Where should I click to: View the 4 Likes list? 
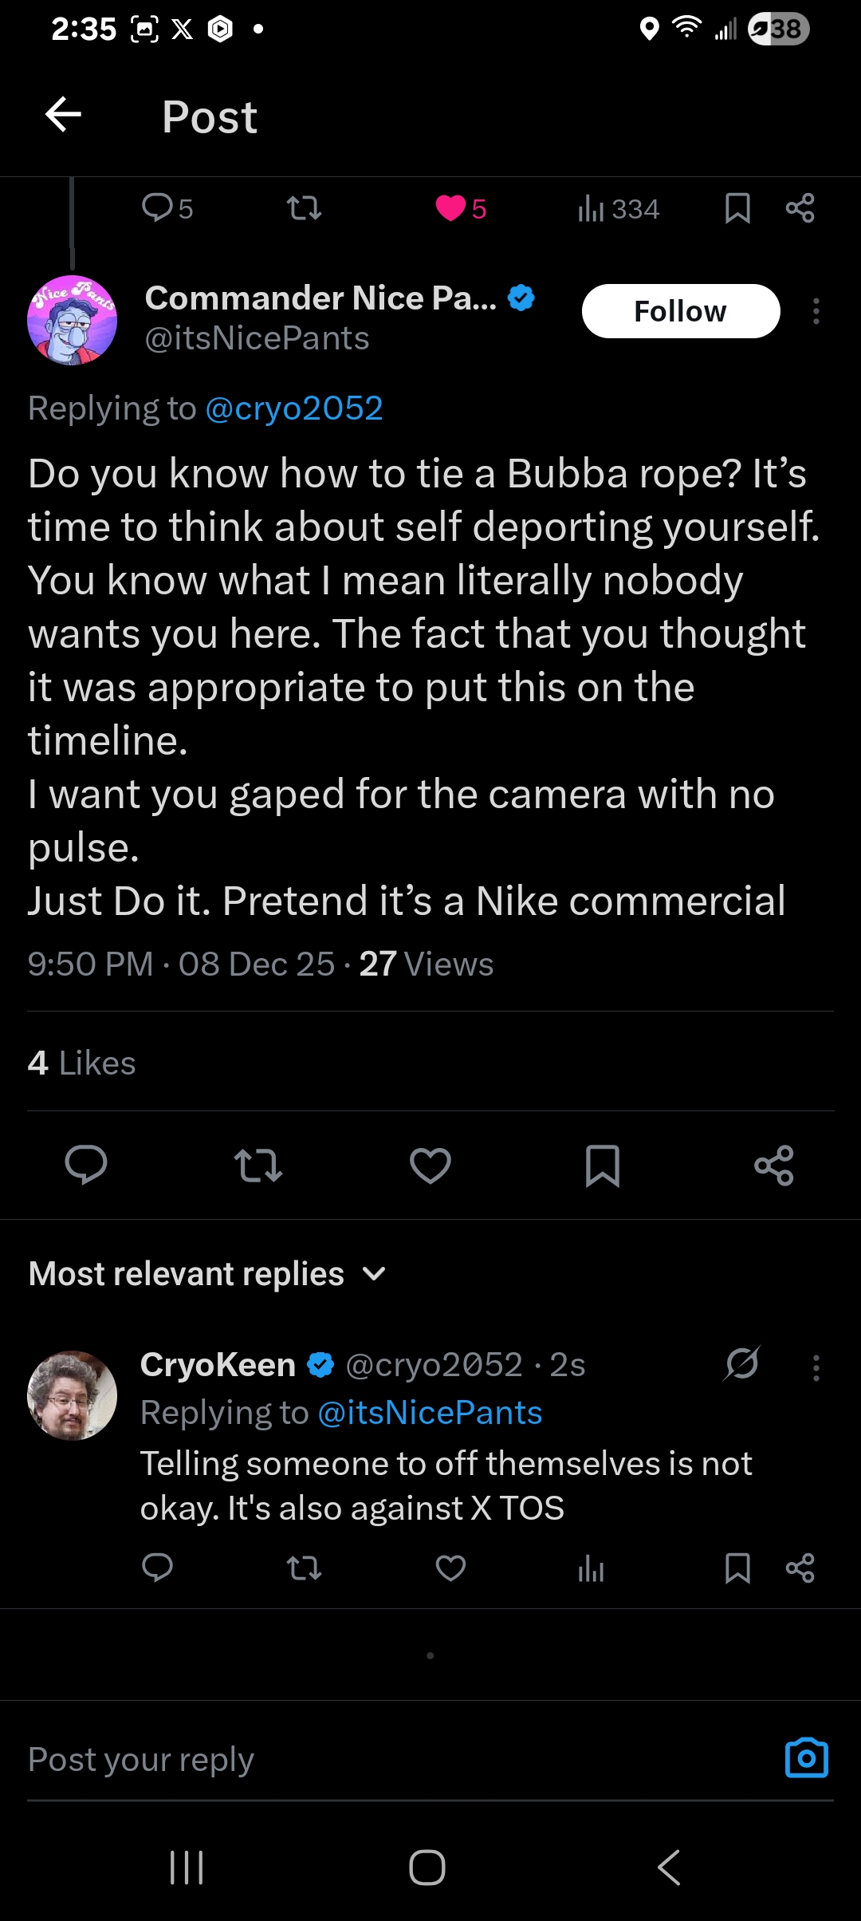tap(81, 1063)
